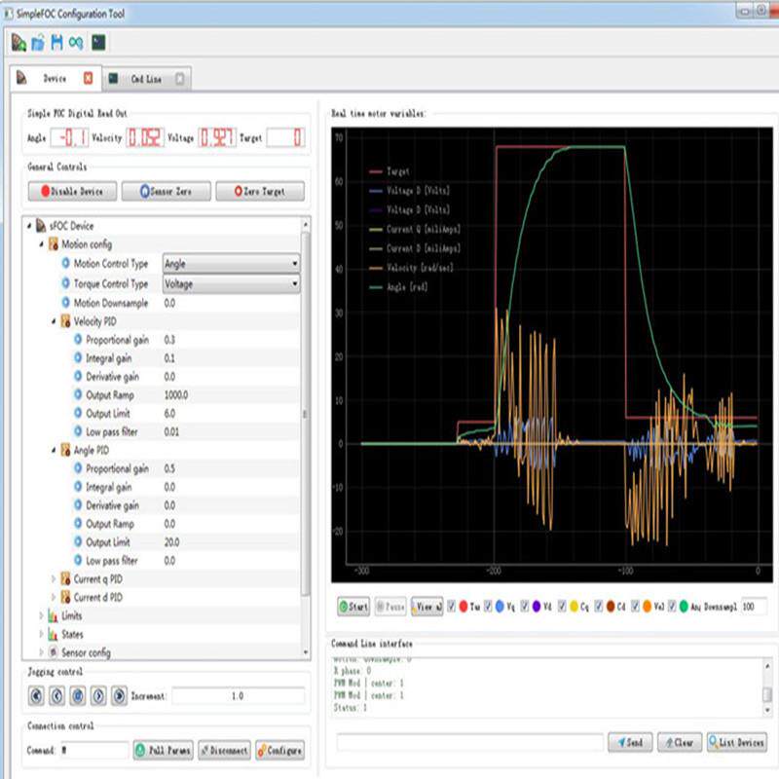Open the terminal icon in the top toolbar
The width and height of the screenshot is (779, 779).
98,43
